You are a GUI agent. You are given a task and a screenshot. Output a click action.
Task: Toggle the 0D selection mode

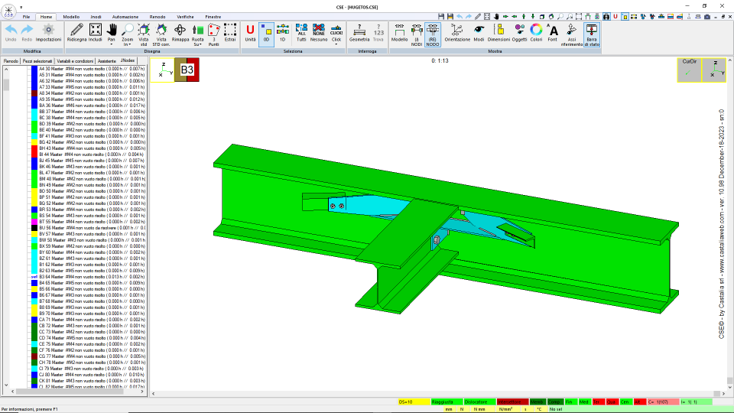[x=266, y=34]
